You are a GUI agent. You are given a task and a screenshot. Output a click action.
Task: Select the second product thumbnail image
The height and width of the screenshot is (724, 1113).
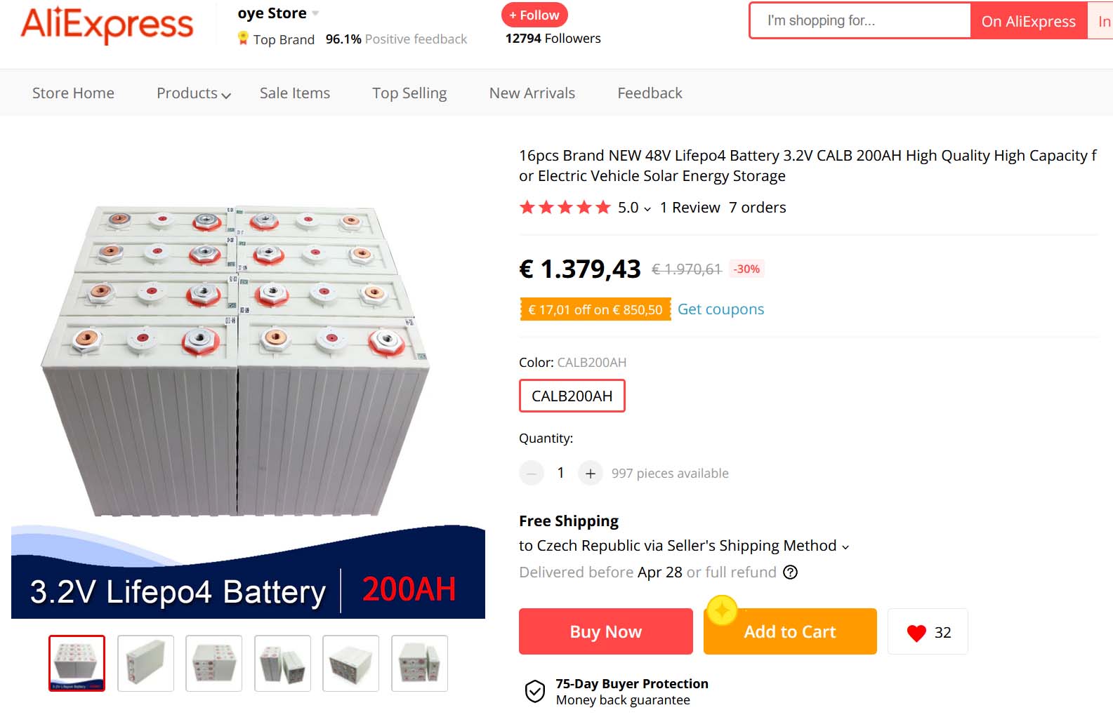[x=145, y=664]
